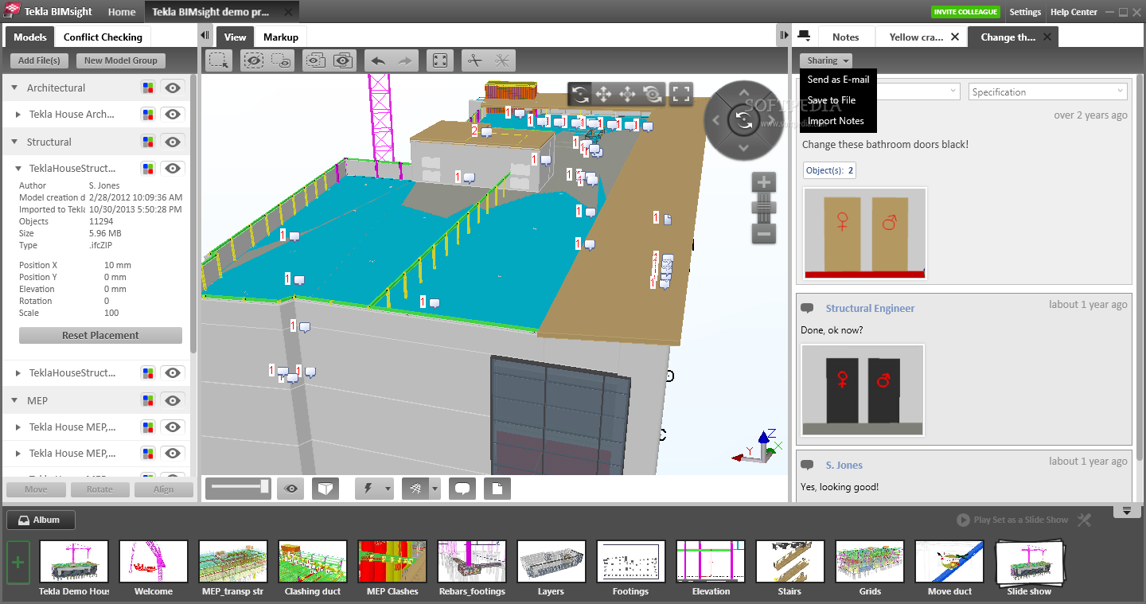Click the color icon for Architectural group
The width and height of the screenshot is (1146, 604).
click(x=147, y=88)
